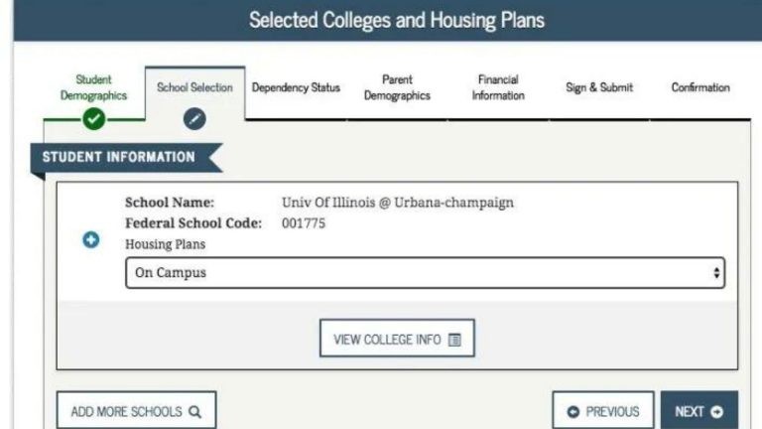This screenshot has width=762, height=429.
Task: Go to the Parent Demographics tab
Action: tap(397, 87)
